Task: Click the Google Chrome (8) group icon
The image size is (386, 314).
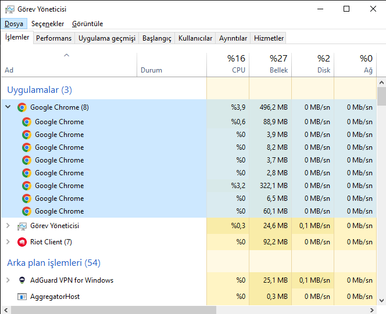Action: click(22, 107)
